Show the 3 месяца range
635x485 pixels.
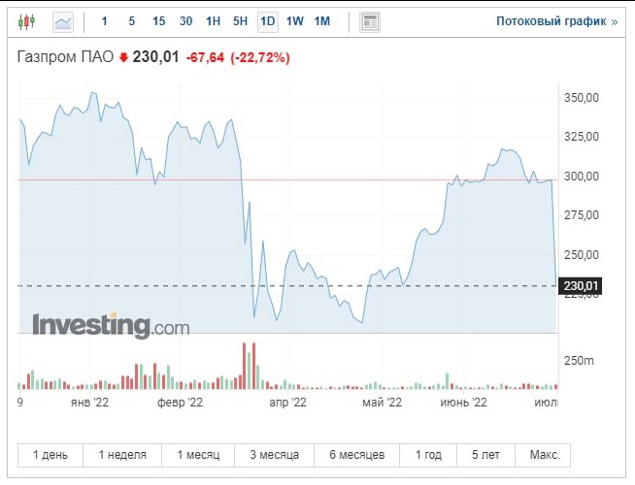274,455
